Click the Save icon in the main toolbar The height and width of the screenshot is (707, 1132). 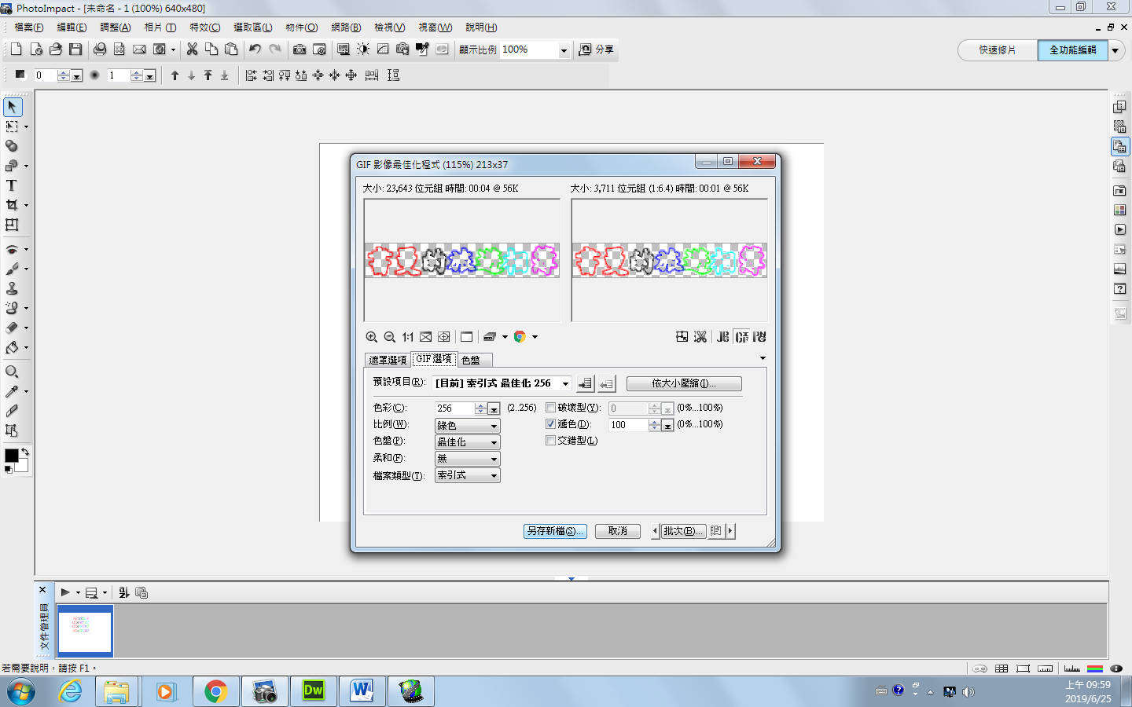(x=75, y=49)
